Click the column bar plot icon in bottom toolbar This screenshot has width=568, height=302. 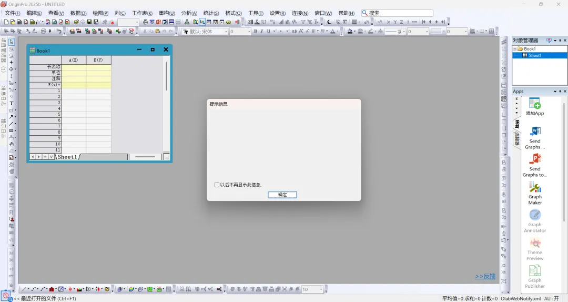pos(52,289)
